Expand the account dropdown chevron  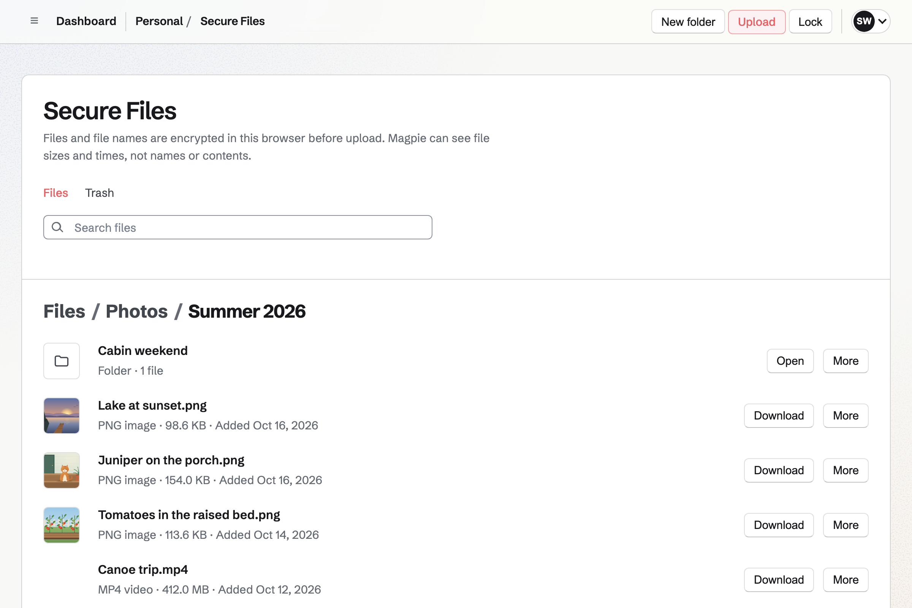pos(882,21)
